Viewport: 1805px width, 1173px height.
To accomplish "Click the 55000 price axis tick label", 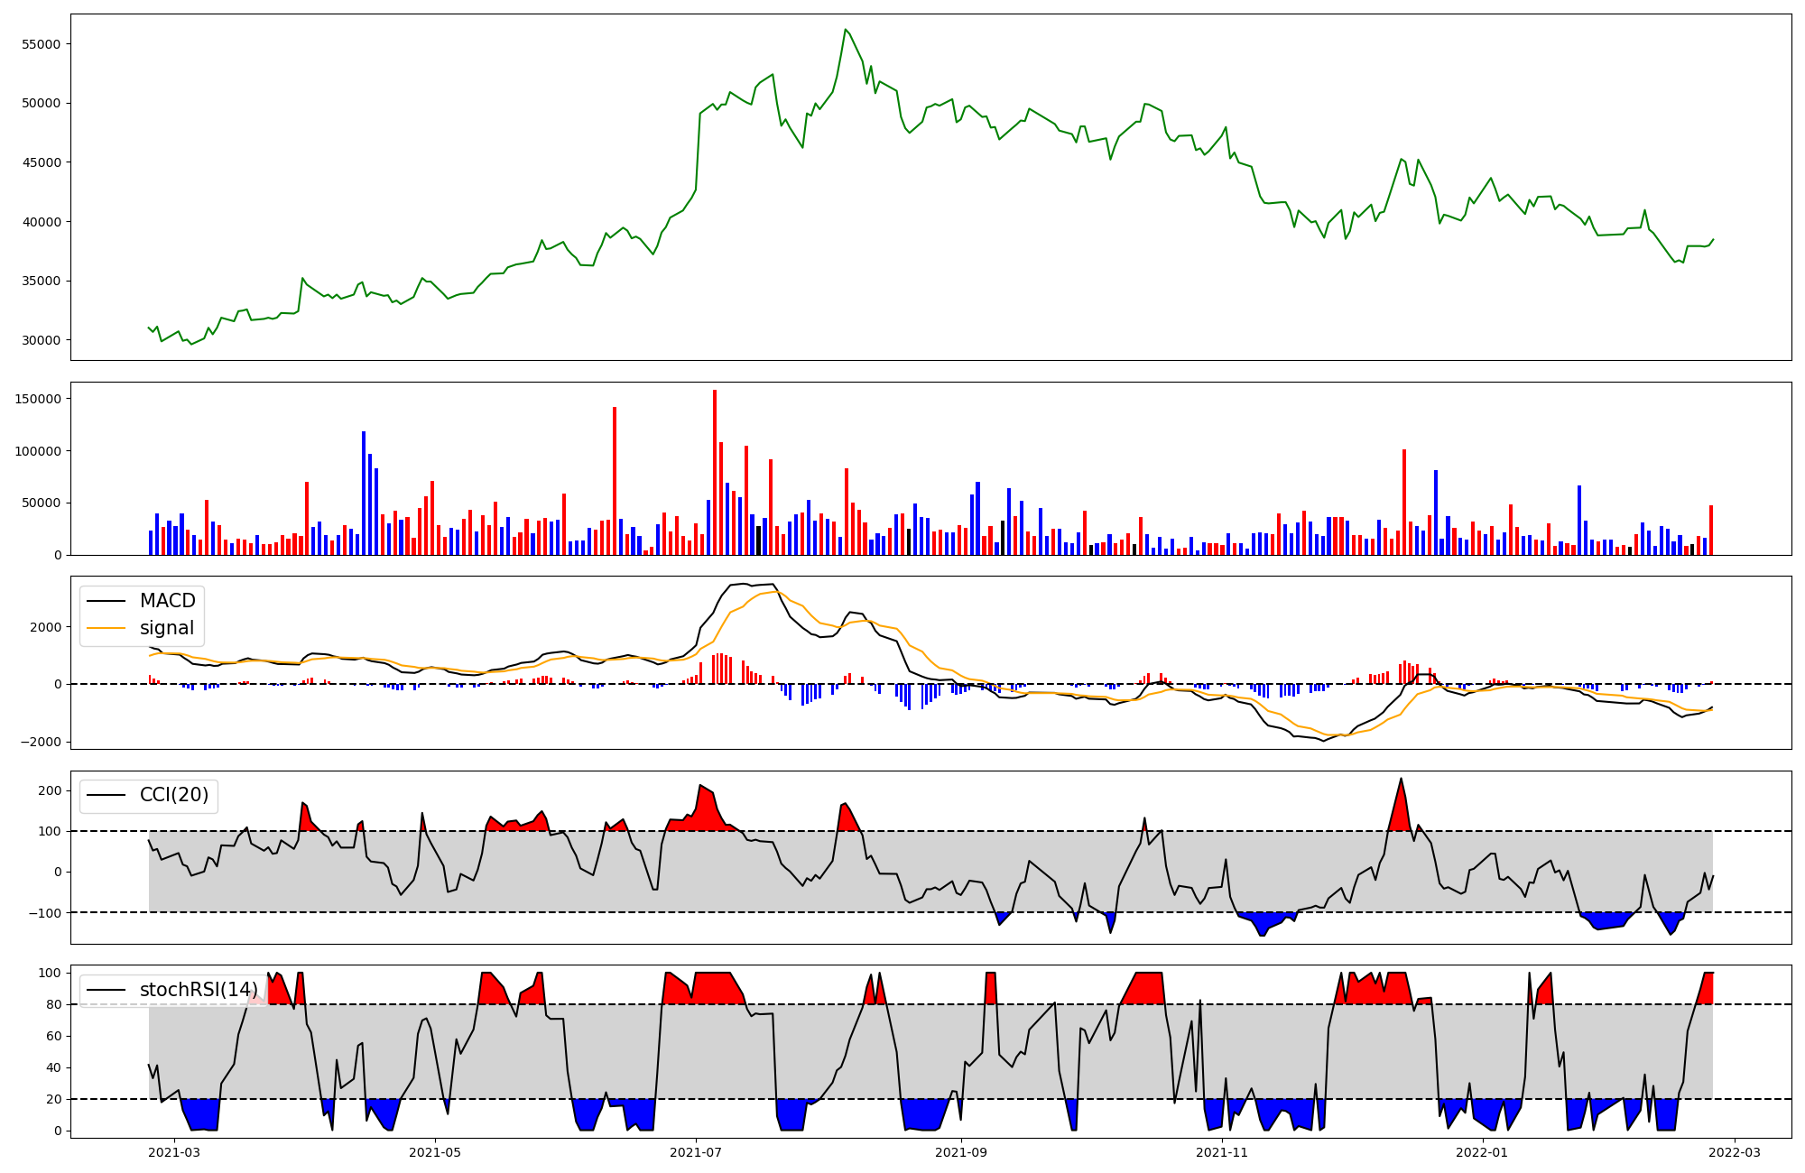I will 41,44.
